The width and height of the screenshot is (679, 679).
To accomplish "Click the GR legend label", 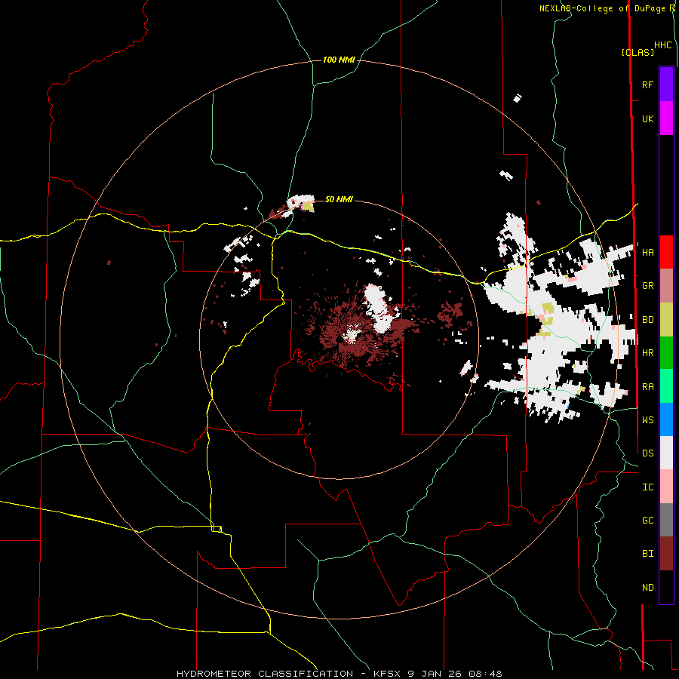I will pyautogui.click(x=647, y=286).
